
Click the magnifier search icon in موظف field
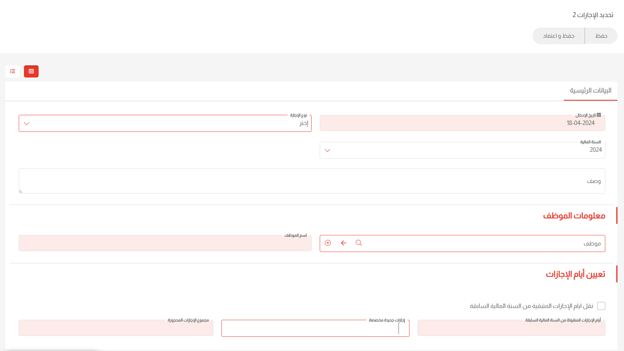(359, 243)
